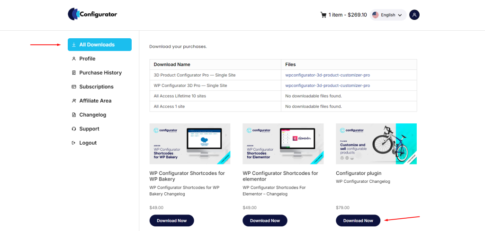Go to Profile in sidebar
Viewport: 485px width, 231px height.
[87, 59]
